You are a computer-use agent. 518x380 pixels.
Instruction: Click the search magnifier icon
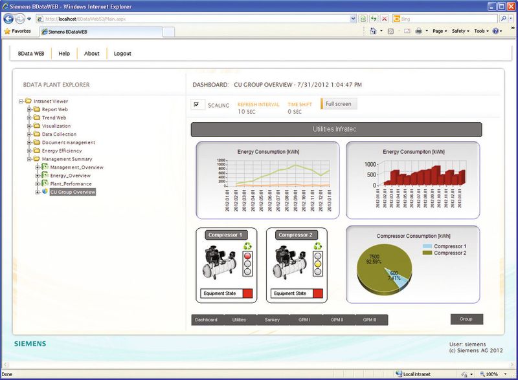tap(503, 19)
